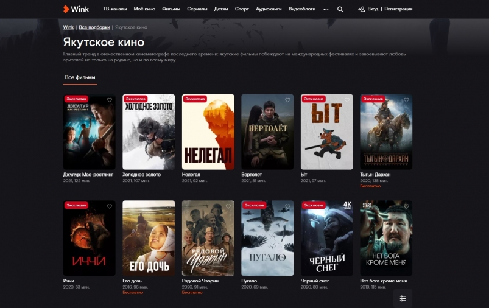Screen dimensions: 489x308
Task: Click title text Холодное золото
Action: 142,175
